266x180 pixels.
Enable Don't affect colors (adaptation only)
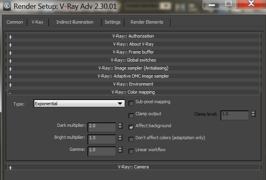coord(131,139)
